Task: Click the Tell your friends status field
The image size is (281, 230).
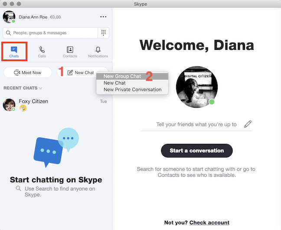Action: click(196, 124)
